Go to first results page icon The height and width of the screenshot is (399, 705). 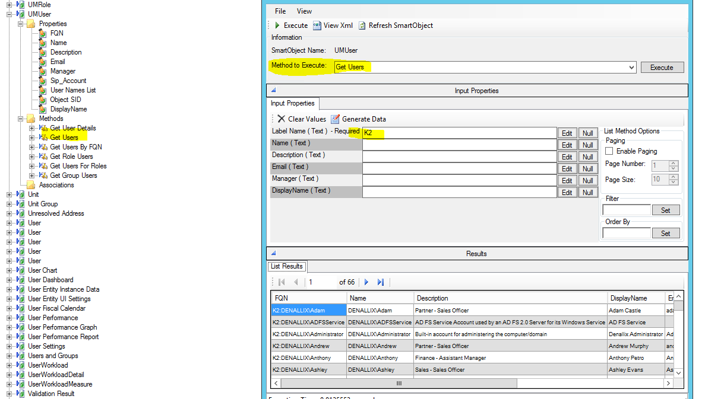click(x=282, y=282)
